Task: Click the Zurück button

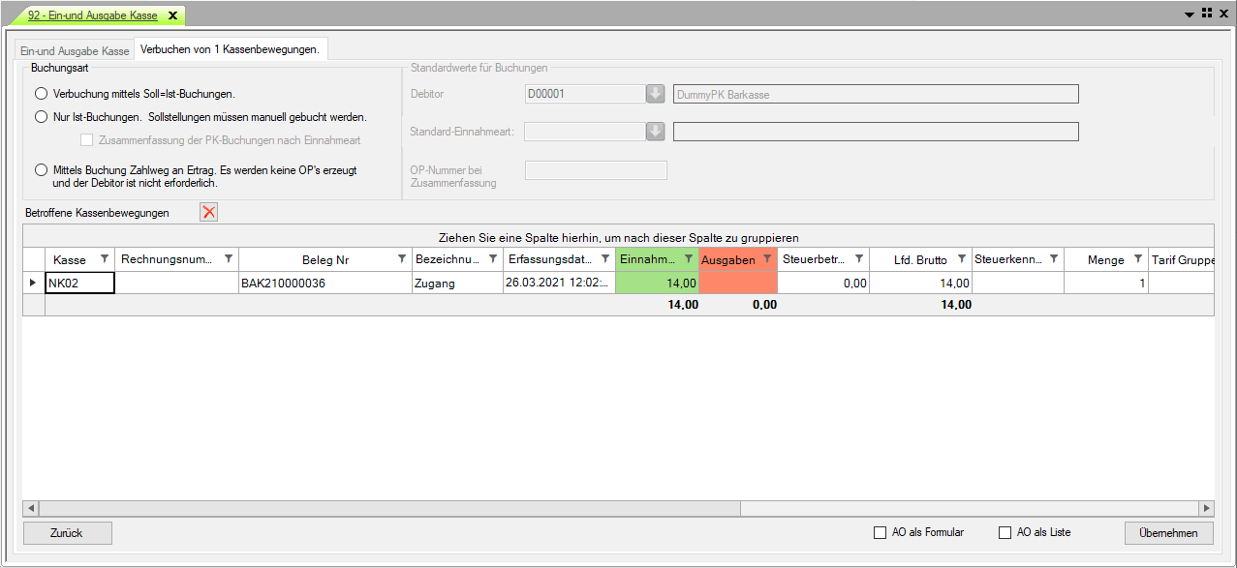Action: pyautogui.click(x=68, y=533)
